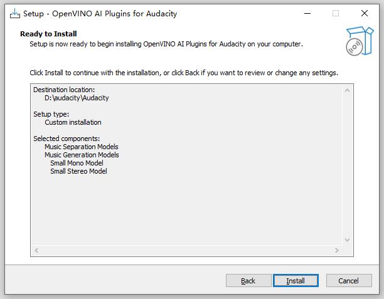Cancel the OpenVINO plugin setup
Screen dimensions: 384x299
[349, 280]
